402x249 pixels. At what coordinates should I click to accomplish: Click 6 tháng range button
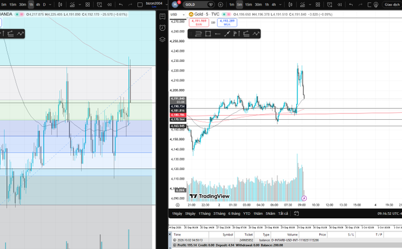click(x=234, y=214)
